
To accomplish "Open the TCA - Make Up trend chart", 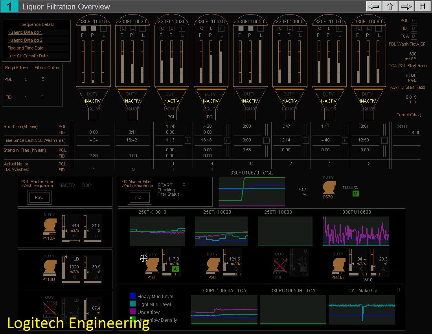I will pos(362,310).
